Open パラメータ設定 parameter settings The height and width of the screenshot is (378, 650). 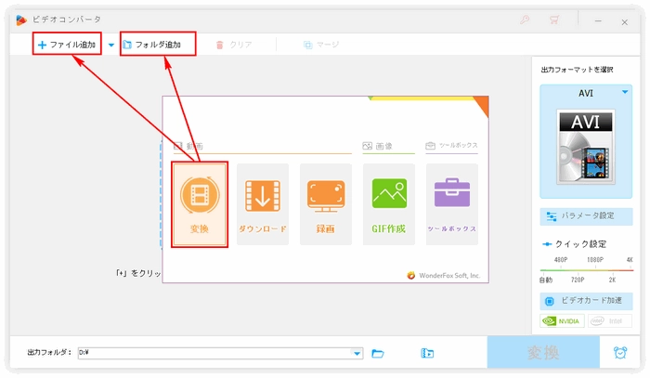586,216
